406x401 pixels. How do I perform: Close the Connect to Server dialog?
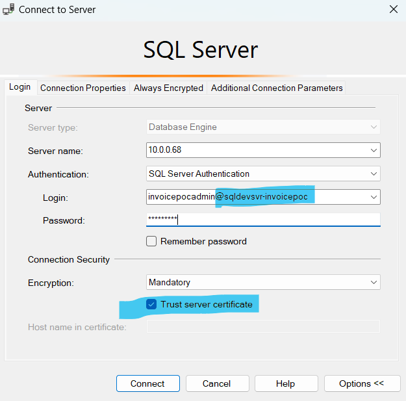tap(394, 9)
